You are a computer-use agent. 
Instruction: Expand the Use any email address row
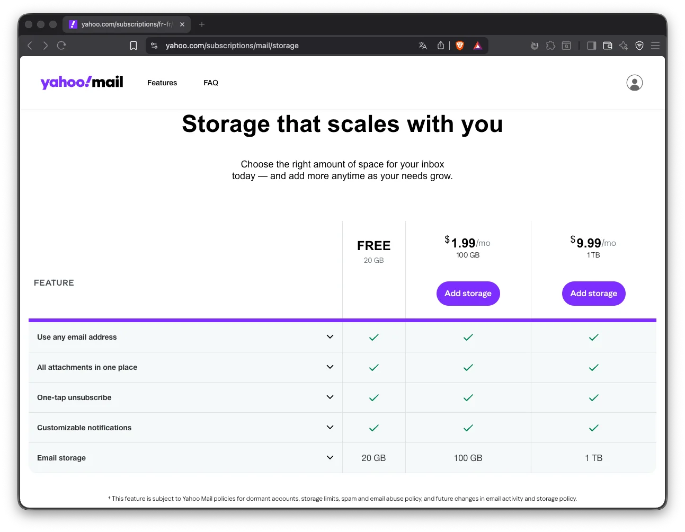pos(330,337)
